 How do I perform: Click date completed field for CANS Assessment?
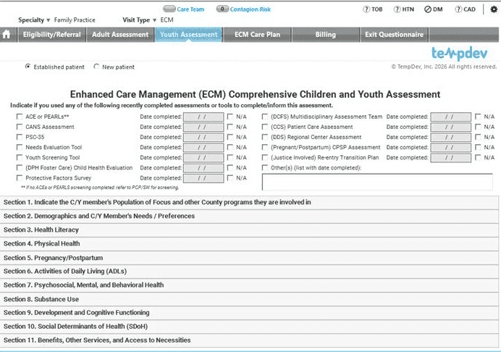203,127
